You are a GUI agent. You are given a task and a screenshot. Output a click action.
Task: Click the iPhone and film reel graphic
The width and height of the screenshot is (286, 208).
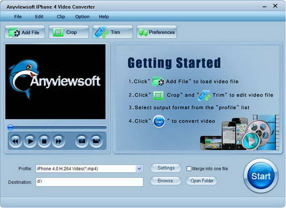click(x=240, y=132)
